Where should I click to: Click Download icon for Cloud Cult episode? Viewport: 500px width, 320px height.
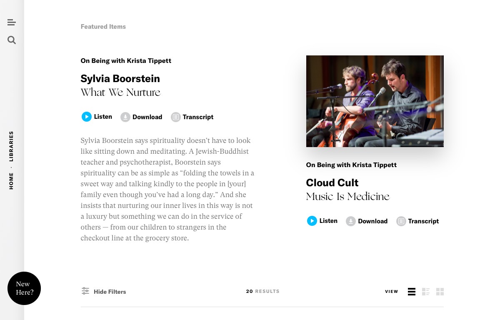click(351, 221)
